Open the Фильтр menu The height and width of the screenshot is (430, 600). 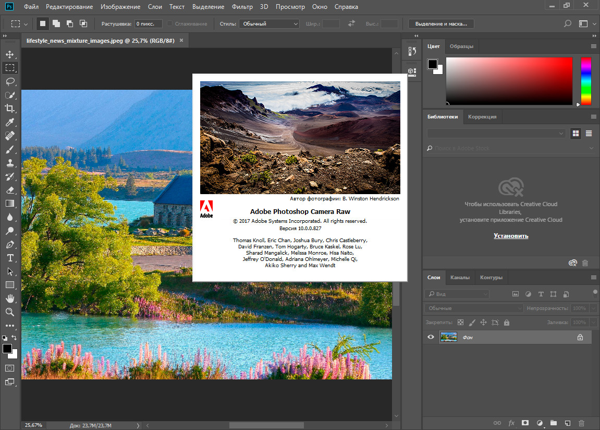click(242, 7)
